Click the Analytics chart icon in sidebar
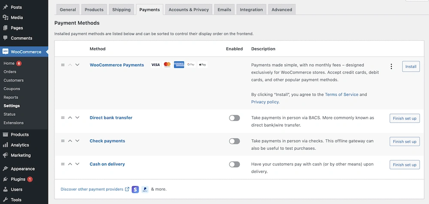 5,145
